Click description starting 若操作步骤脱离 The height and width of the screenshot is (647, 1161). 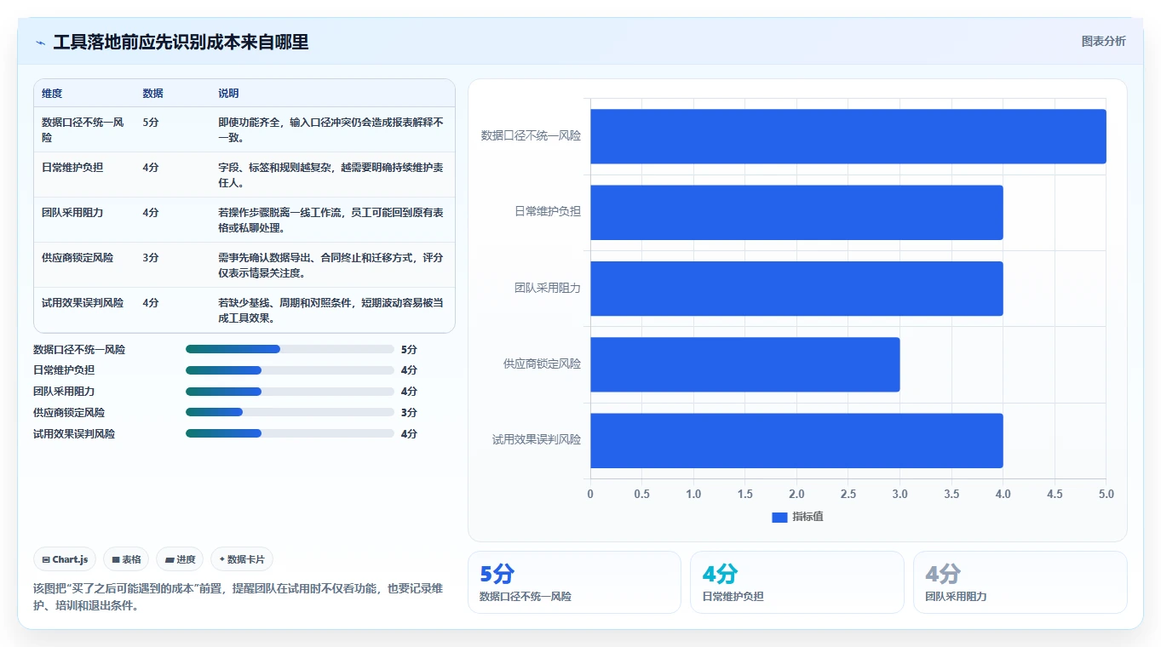331,220
